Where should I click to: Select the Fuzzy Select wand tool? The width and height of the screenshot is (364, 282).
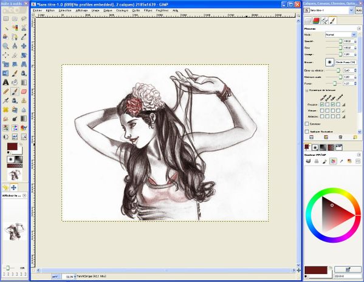point(5,28)
